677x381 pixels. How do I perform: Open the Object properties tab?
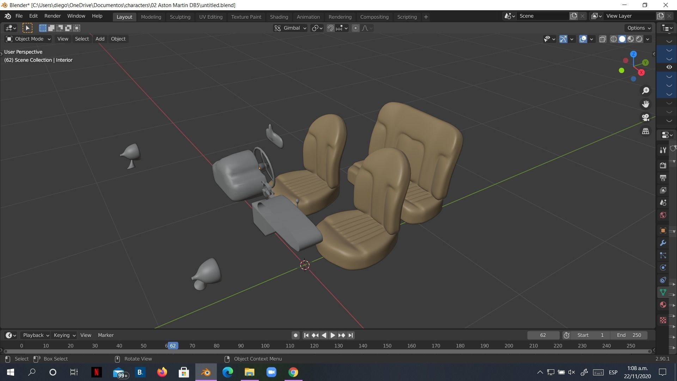click(663, 230)
